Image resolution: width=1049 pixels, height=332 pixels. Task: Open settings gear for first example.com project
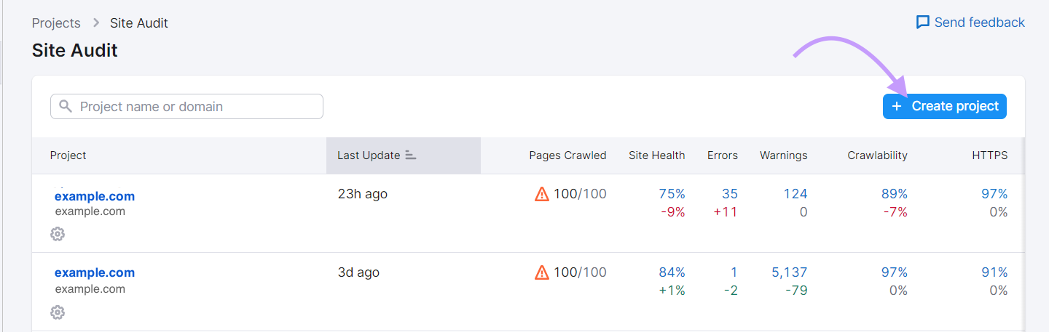coord(58,234)
